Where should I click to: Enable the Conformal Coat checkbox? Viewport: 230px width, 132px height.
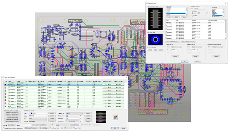click(51, 128)
